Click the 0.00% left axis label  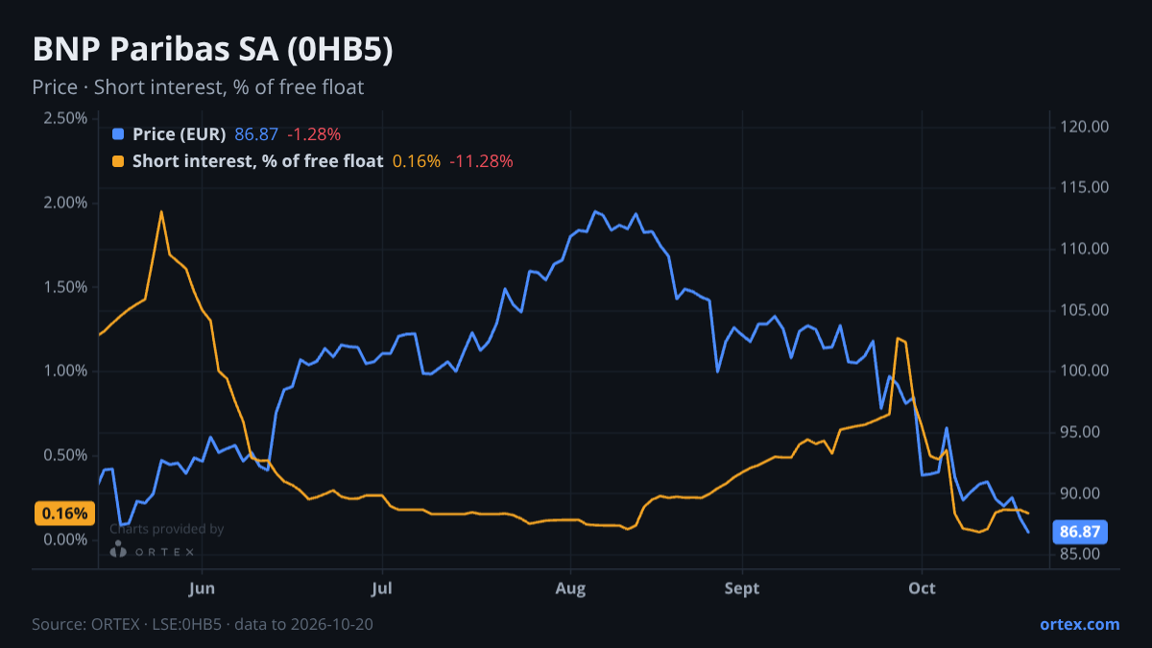65,540
